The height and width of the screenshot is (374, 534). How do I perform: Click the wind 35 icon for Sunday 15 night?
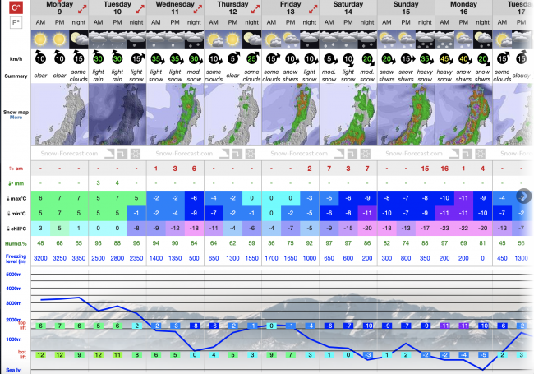tap(426, 59)
